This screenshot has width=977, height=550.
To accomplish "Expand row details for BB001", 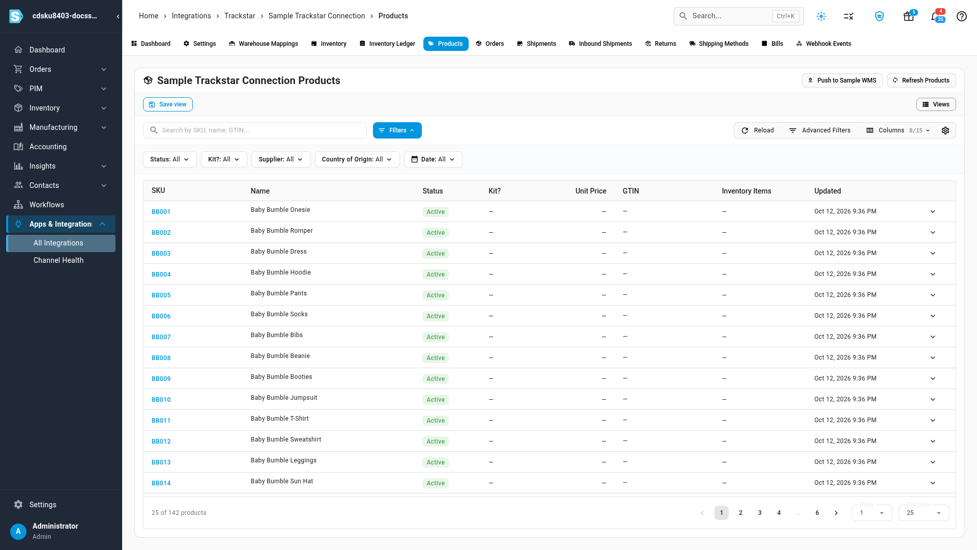I will click(x=933, y=212).
